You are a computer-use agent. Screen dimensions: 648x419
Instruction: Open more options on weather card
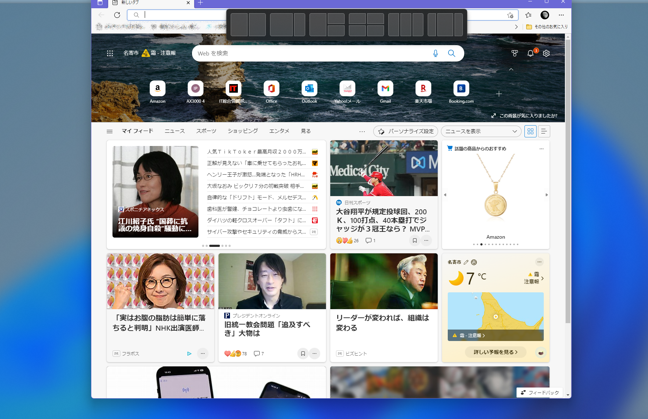click(x=539, y=262)
